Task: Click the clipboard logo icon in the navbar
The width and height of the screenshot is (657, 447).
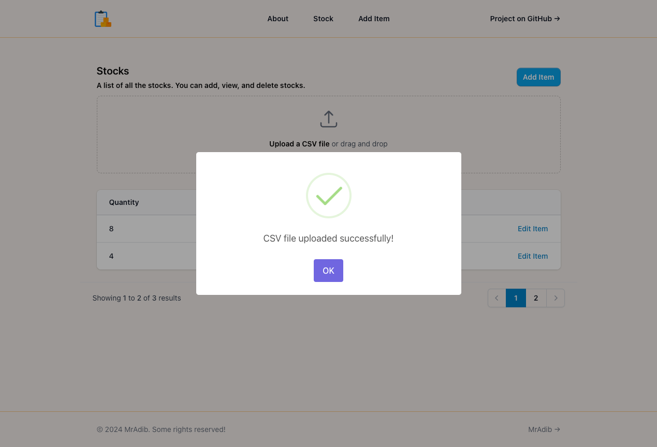Action: (x=102, y=18)
